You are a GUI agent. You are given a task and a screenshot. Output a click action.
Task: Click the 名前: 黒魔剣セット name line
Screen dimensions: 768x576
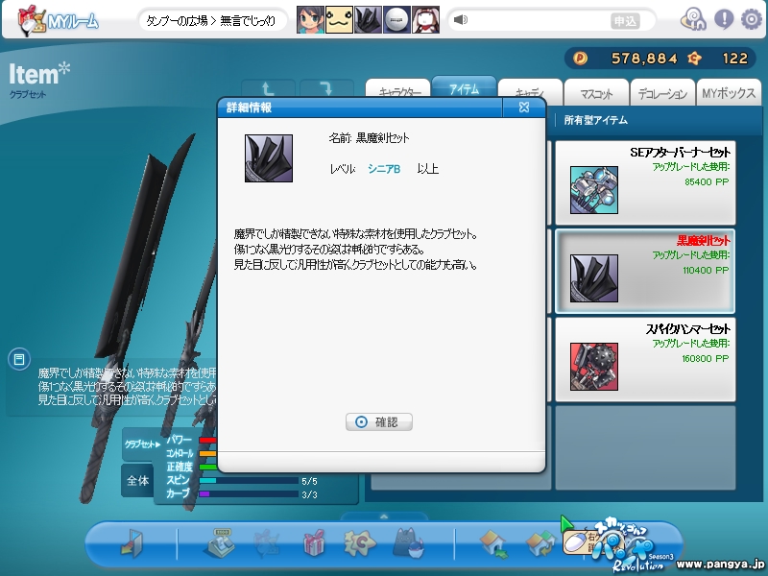point(369,138)
